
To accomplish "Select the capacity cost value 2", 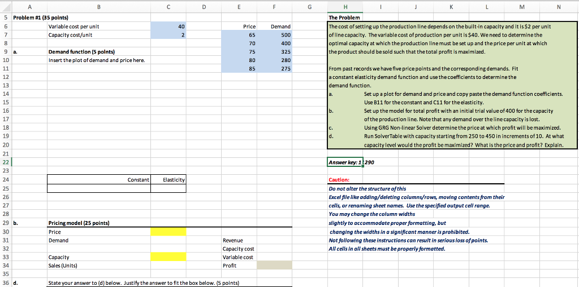I will click(168, 34).
